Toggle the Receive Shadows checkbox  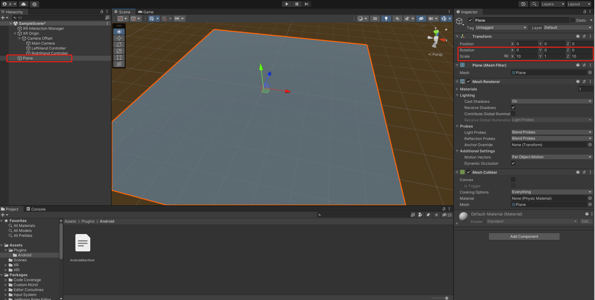click(x=513, y=107)
